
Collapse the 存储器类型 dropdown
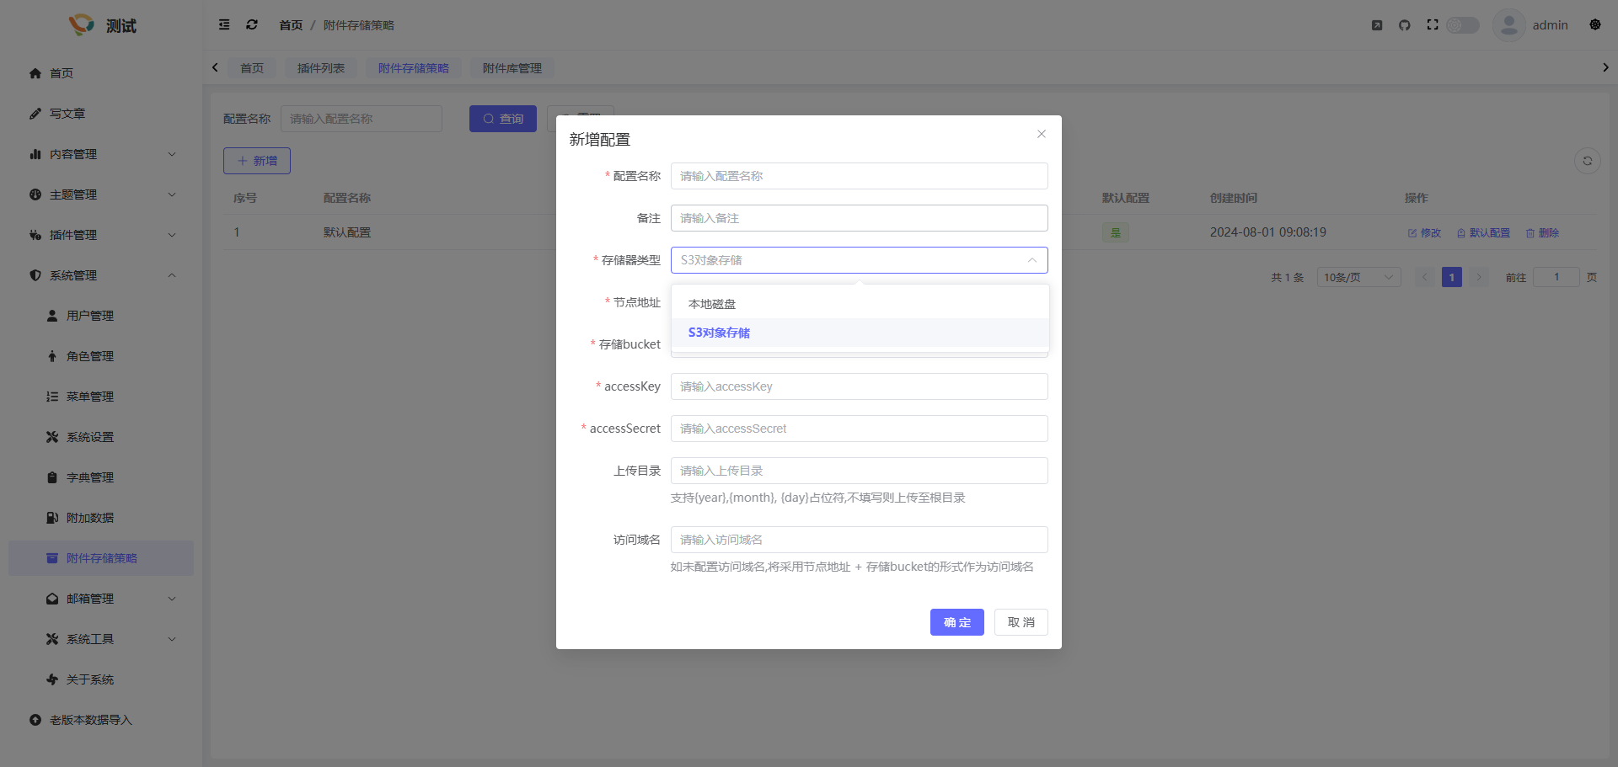(1031, 260)
